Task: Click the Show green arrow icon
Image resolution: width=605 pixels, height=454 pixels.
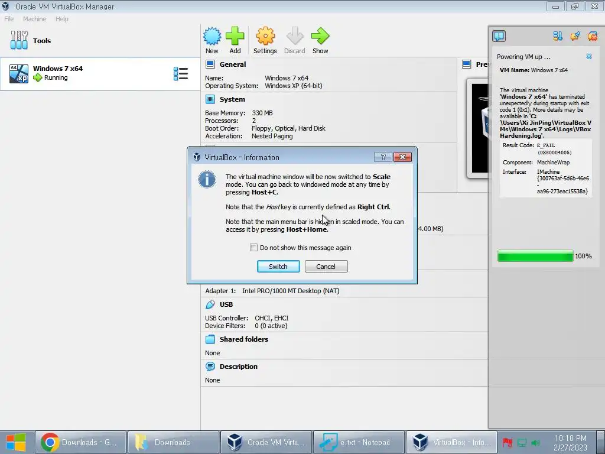Action: coord(320,41)
